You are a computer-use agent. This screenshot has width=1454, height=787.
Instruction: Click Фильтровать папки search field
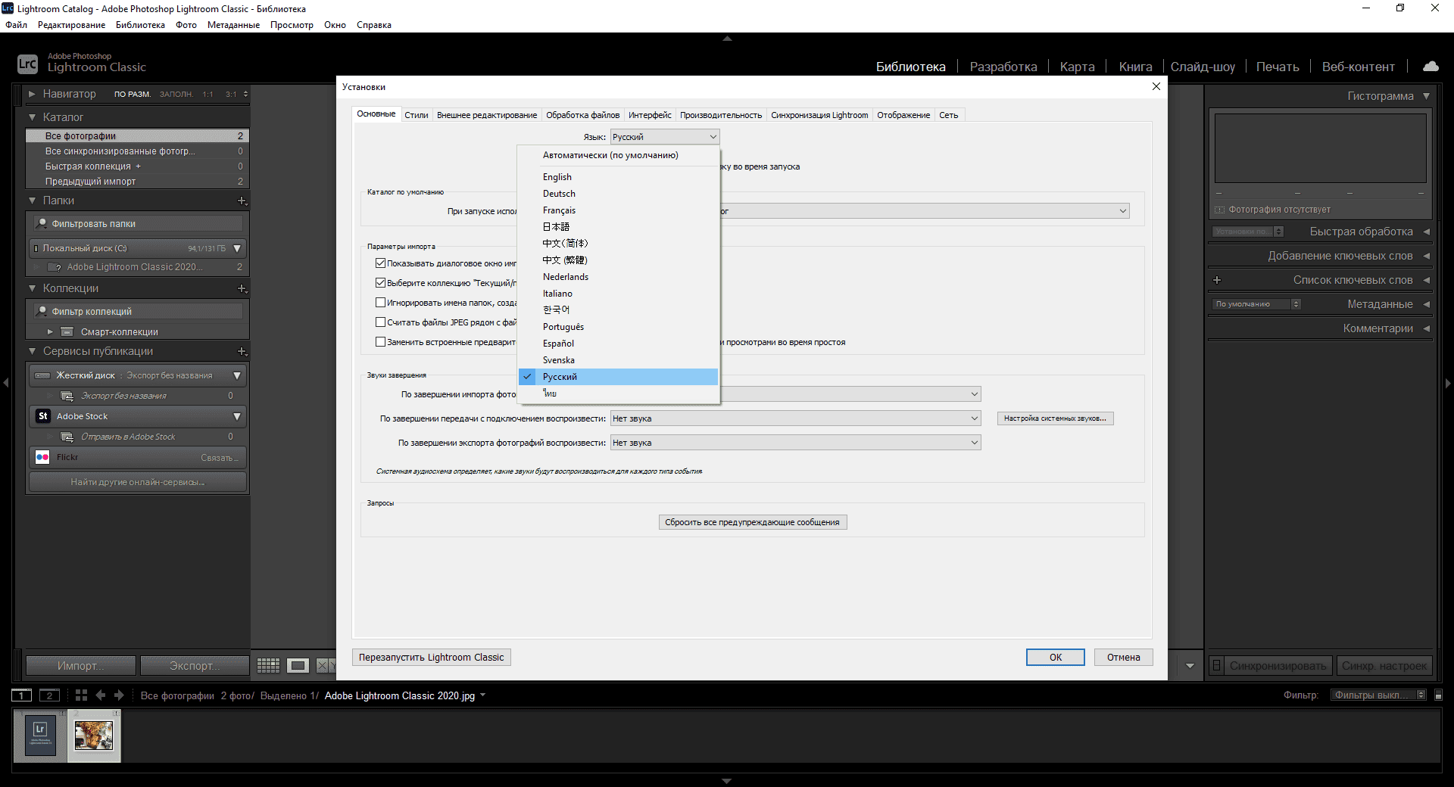point(139,224)
